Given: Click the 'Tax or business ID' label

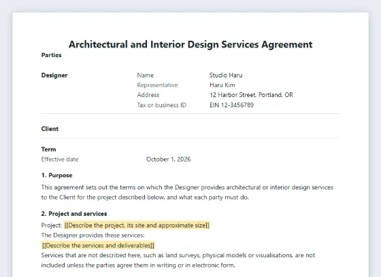Looking at the screenshot, I should [162, 105].
